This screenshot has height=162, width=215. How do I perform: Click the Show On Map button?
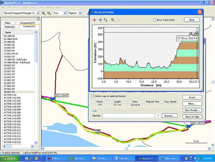click(192, 117)
